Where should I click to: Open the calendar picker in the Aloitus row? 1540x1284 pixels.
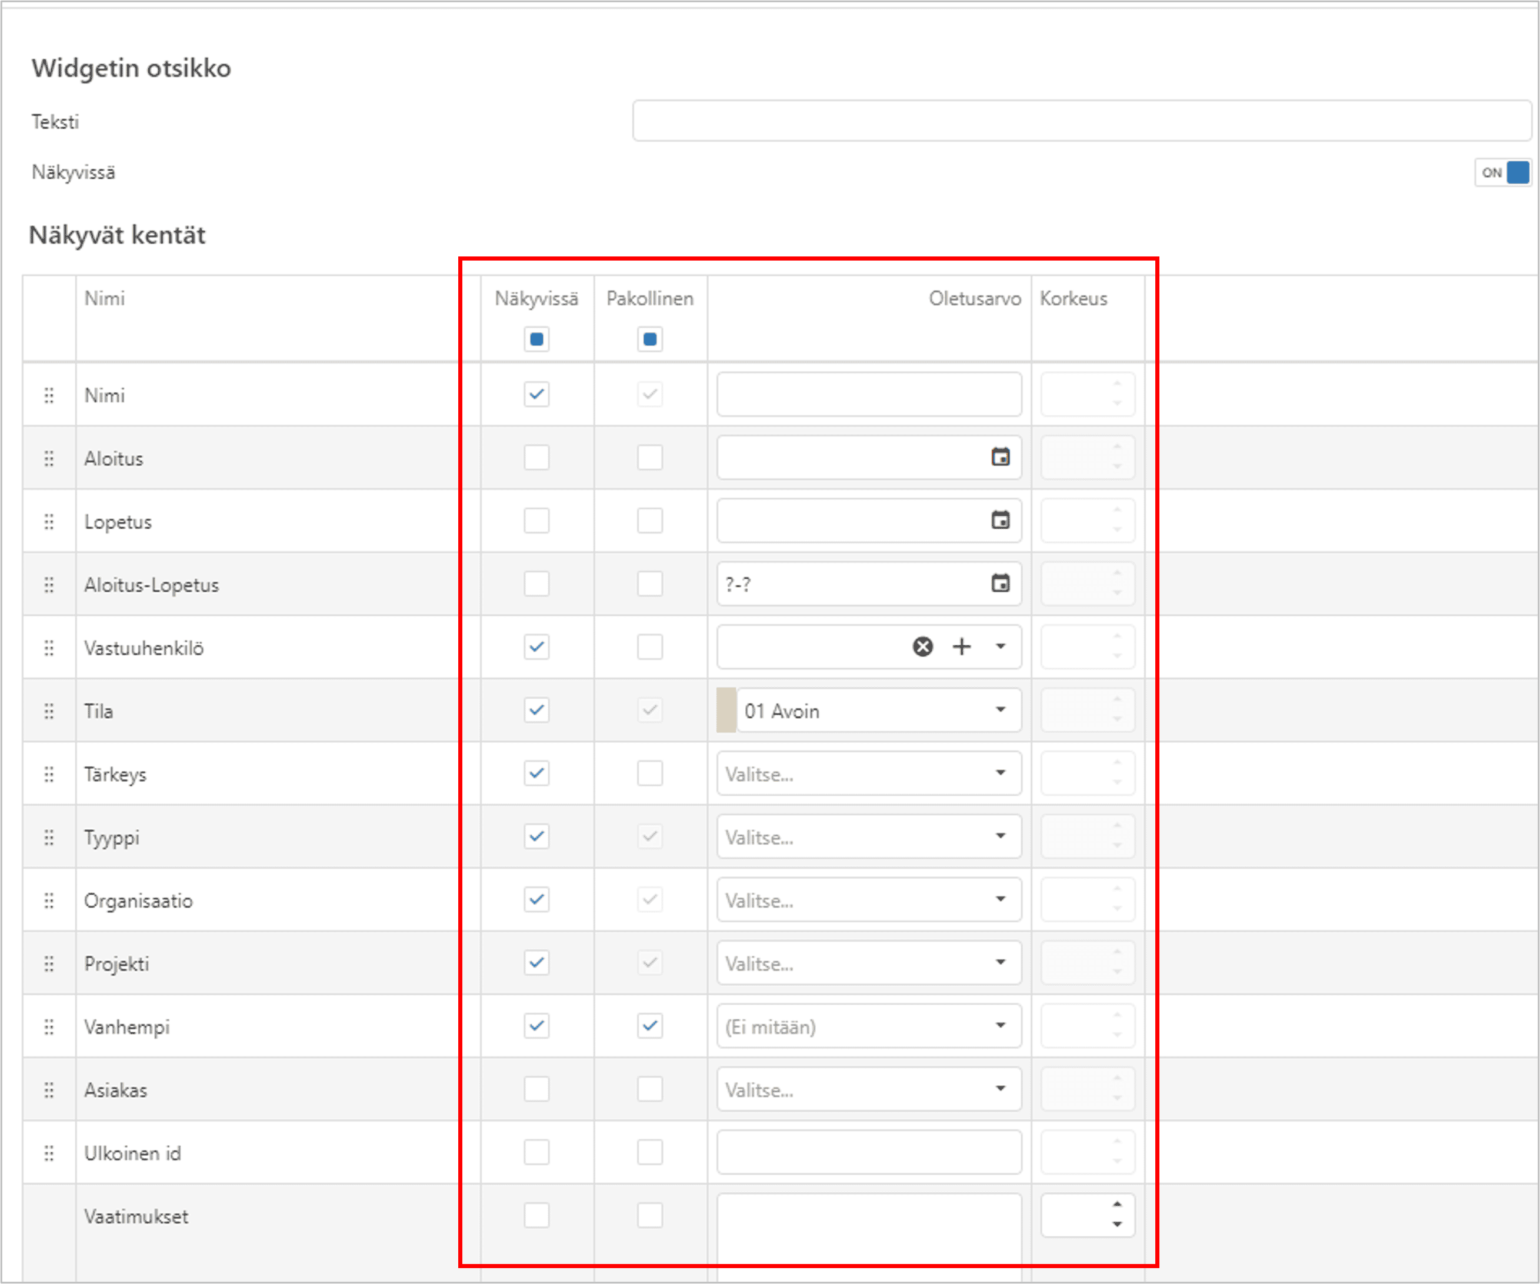pyautogui.click(x=1000, y=457)
